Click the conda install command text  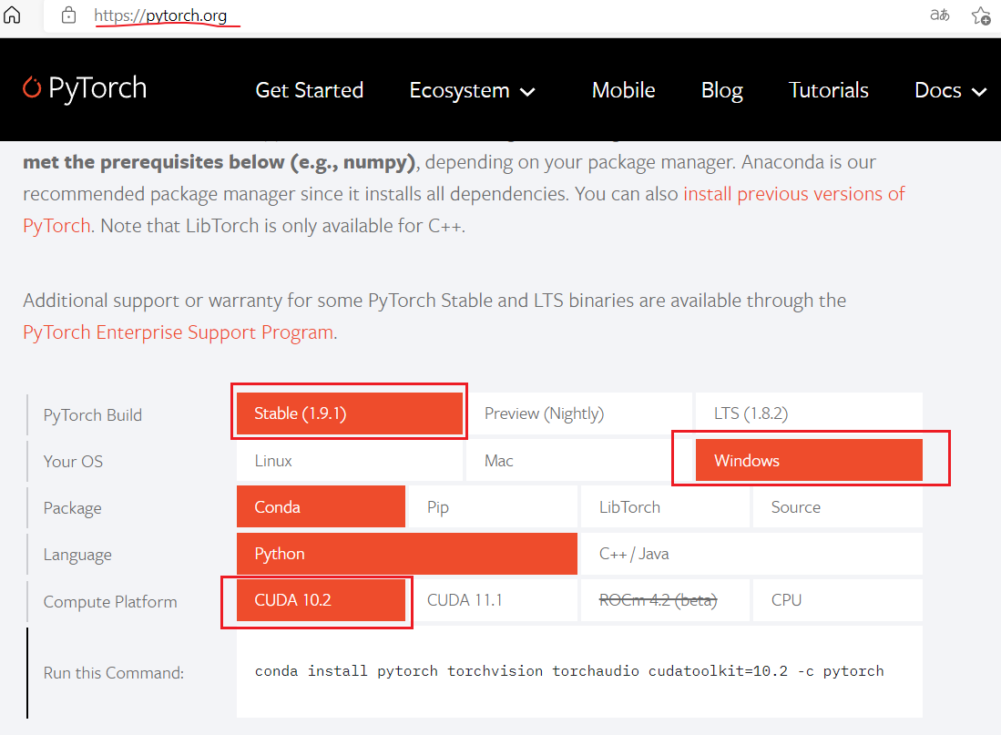point(568,671)
